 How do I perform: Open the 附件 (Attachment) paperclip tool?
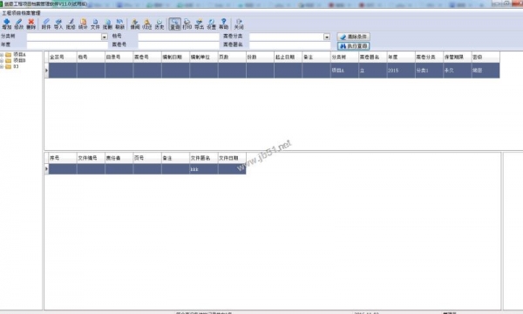(x=46, y=24)
